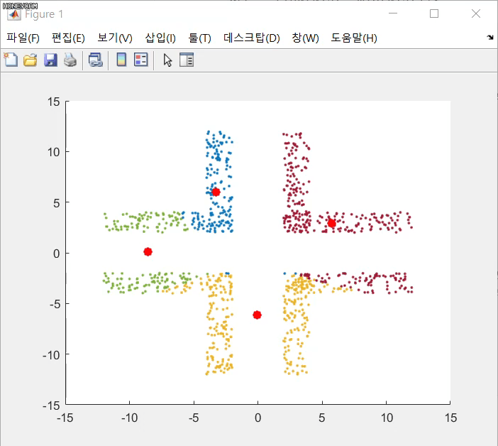Open the 보기(V) menu
Viewport: 498px width, 446px height.
[x=115, y=38]
